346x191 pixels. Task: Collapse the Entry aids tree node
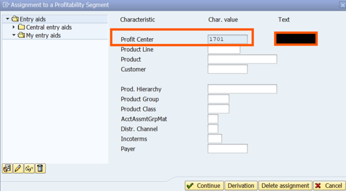[x=7, y=19]
